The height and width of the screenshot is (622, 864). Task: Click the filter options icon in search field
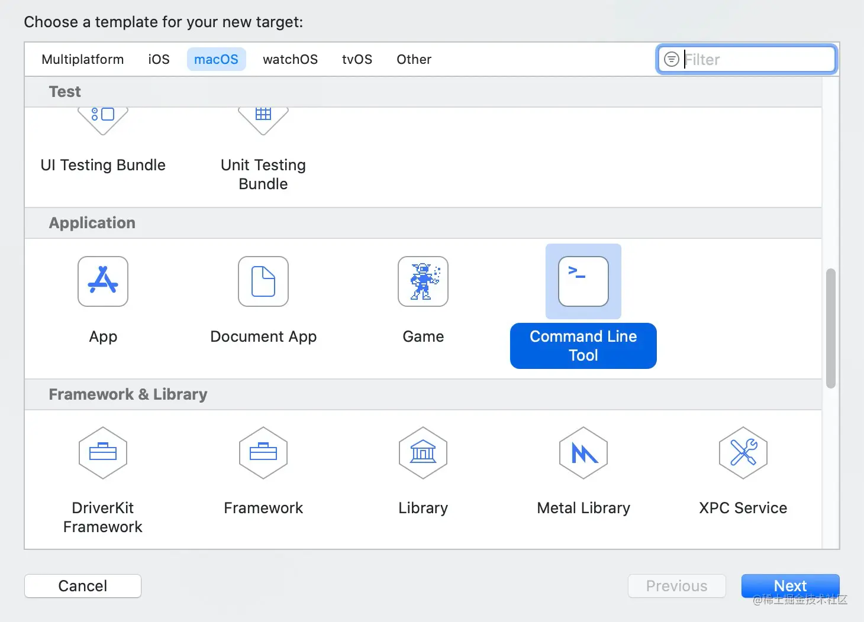(672, 59)
